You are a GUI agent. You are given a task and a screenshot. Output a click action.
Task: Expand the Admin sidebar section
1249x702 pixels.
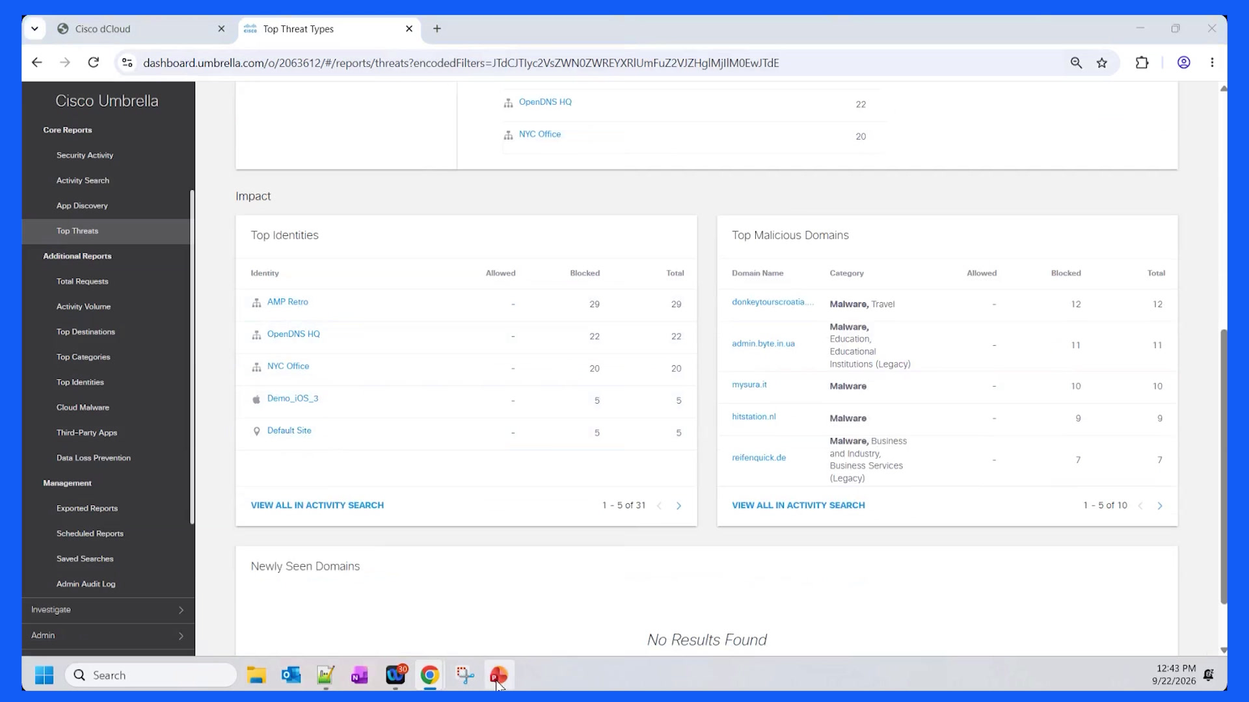pos(108,636)
